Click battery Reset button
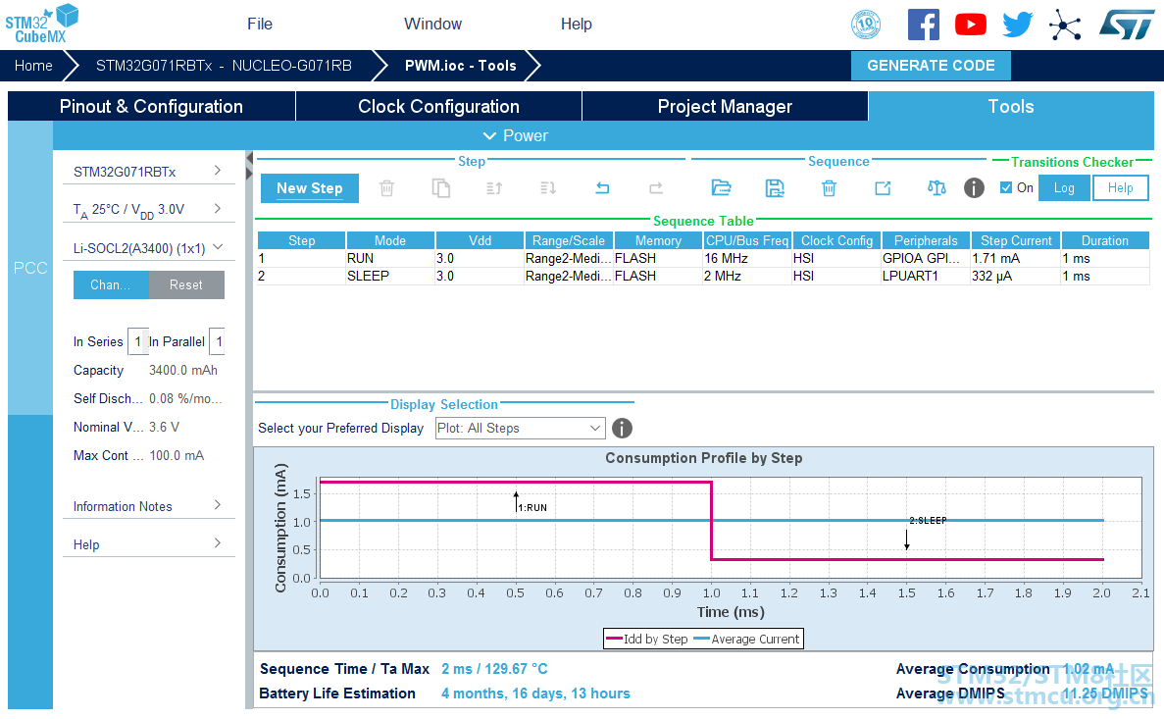The image size is (1164, 719). pyautogui.click(x=186, y=285)
